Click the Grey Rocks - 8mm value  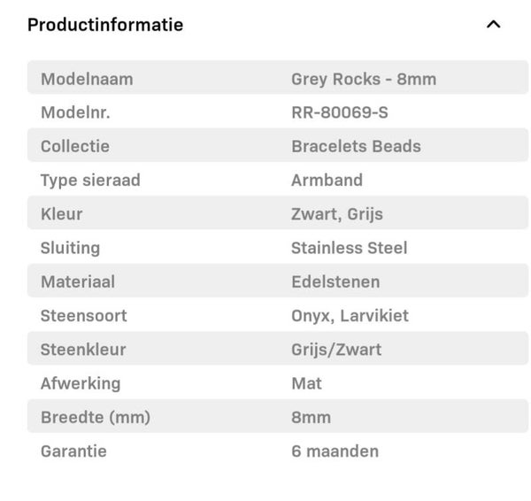[x=363, y=79]
